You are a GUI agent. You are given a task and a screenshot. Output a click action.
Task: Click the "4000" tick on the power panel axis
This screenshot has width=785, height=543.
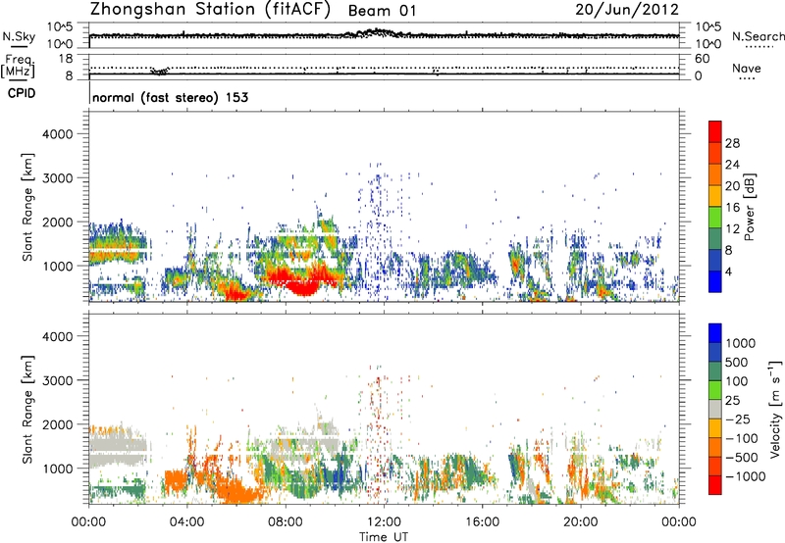(57, 134)
